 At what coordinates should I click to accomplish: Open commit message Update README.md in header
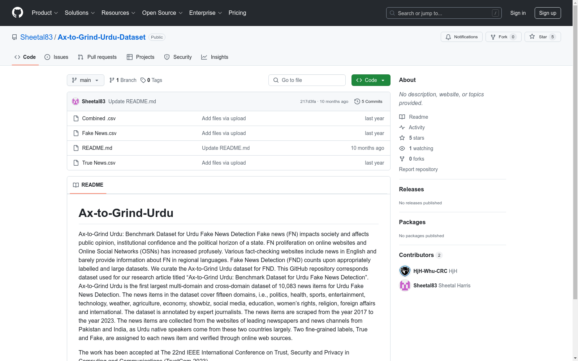132,101
